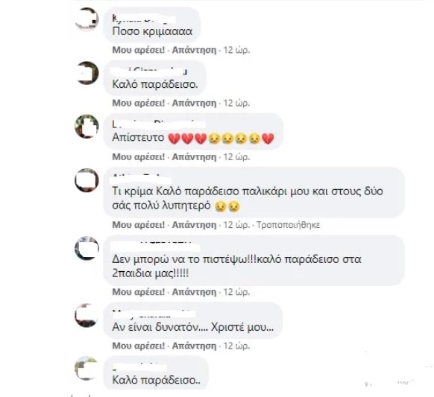Open avatar beside 'Δεν μπορώ να το πιστέψω'
This screenshot has width=434, height=397.
87,248
